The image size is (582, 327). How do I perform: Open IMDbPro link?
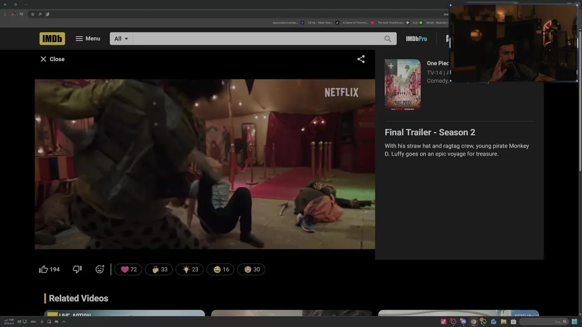pyautogui.click(x=416, y=39)
